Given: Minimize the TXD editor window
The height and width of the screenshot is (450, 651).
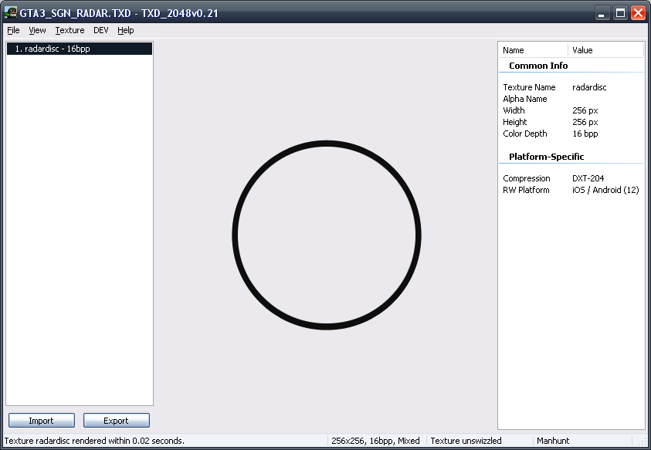Looking at the screenshot, I should coord(603,12).
